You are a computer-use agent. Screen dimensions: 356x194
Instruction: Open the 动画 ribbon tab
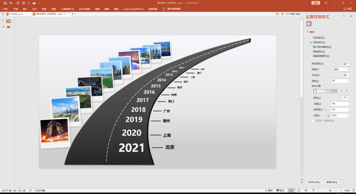click(x=53, y=8)
